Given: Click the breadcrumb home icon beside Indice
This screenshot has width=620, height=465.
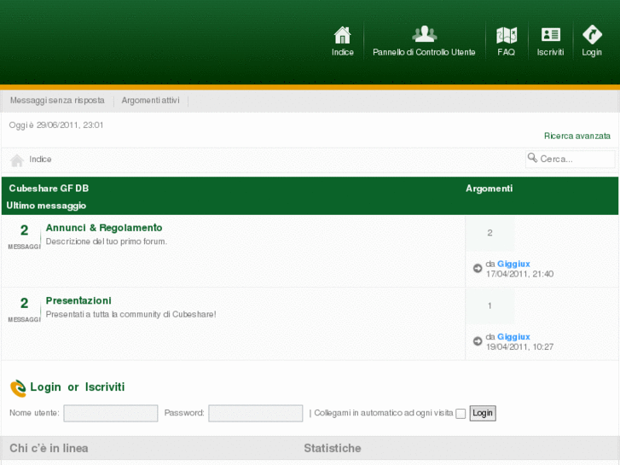Looking at the screenshot, I should tap(17, 160).
